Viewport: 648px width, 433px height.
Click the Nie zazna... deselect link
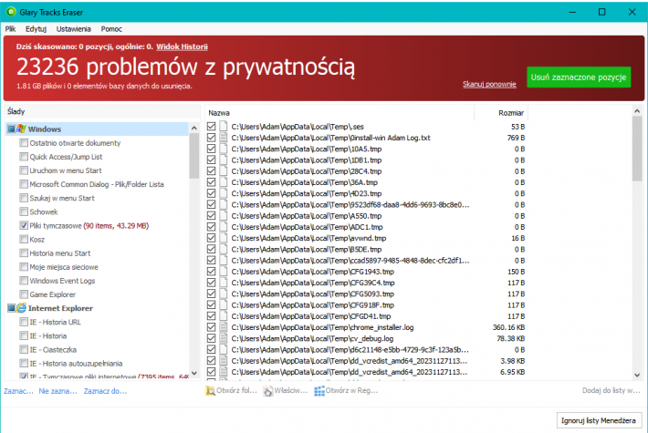[57, 391]
